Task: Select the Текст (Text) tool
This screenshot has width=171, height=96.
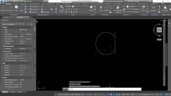Action: [101, 8]
